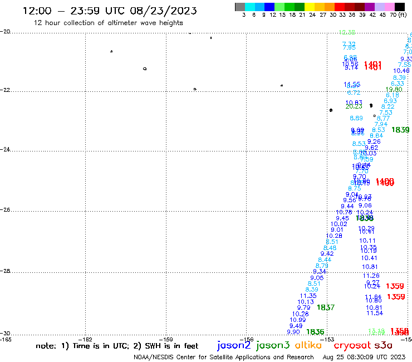
Task: Click the light green 12.38 wave height
Action: click(x=347, y=32)
